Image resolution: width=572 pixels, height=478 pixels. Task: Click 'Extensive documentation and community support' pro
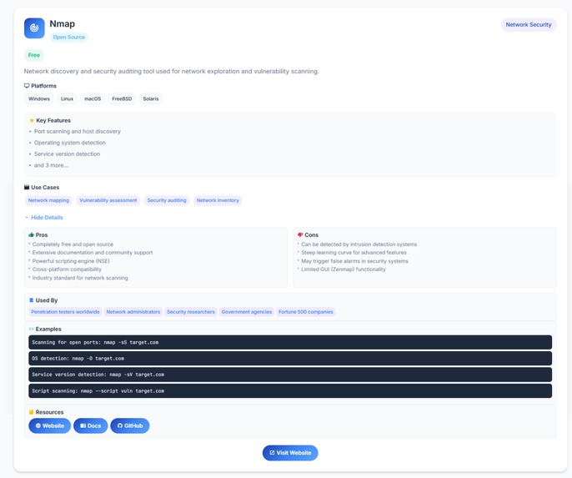coord(93,253)
